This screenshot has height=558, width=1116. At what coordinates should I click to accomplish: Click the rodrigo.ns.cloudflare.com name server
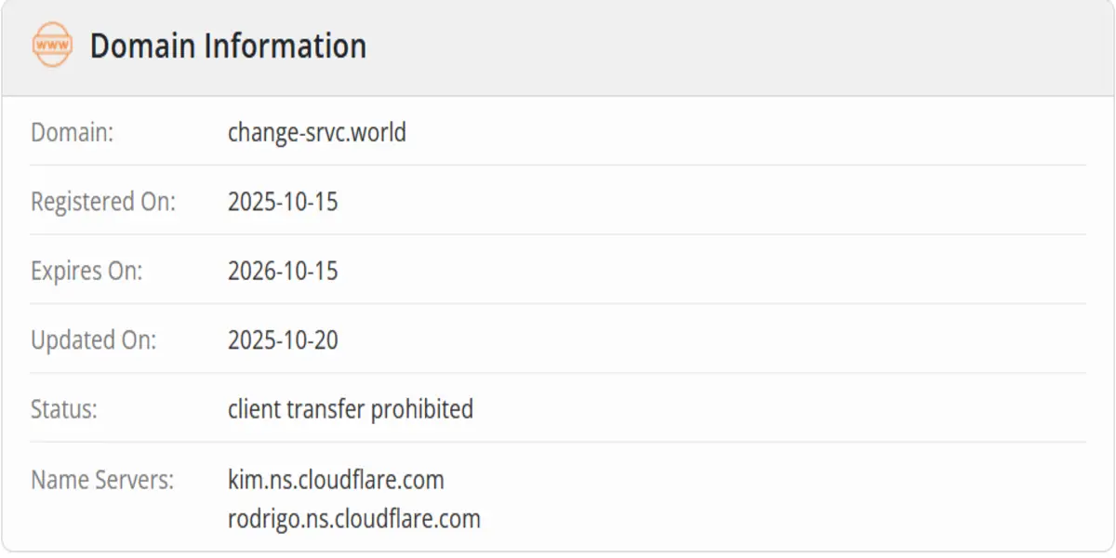point(353,518)
